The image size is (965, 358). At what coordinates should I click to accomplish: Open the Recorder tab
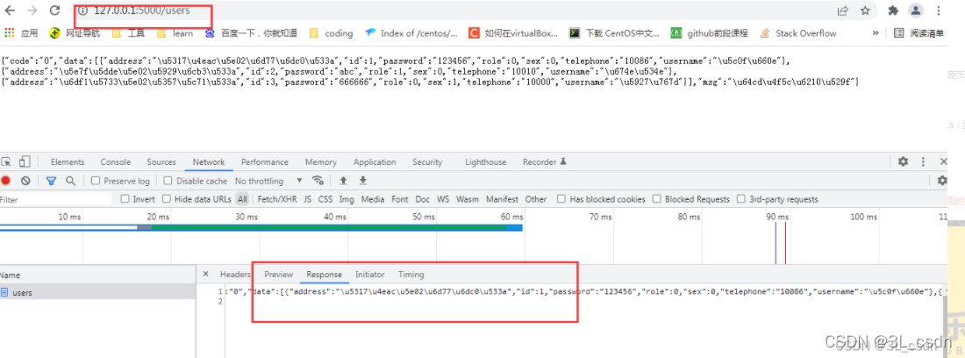pyautogui.click(x=545, y=161)
